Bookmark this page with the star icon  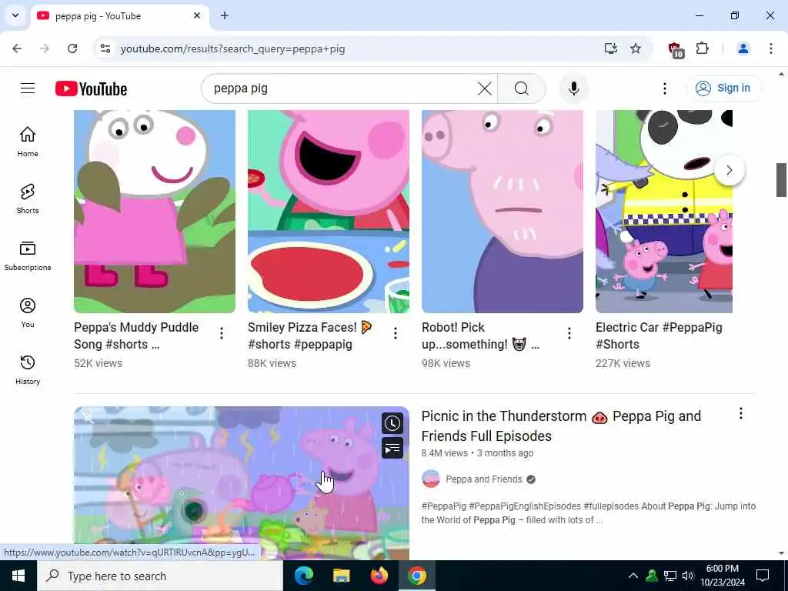point(636,48)
